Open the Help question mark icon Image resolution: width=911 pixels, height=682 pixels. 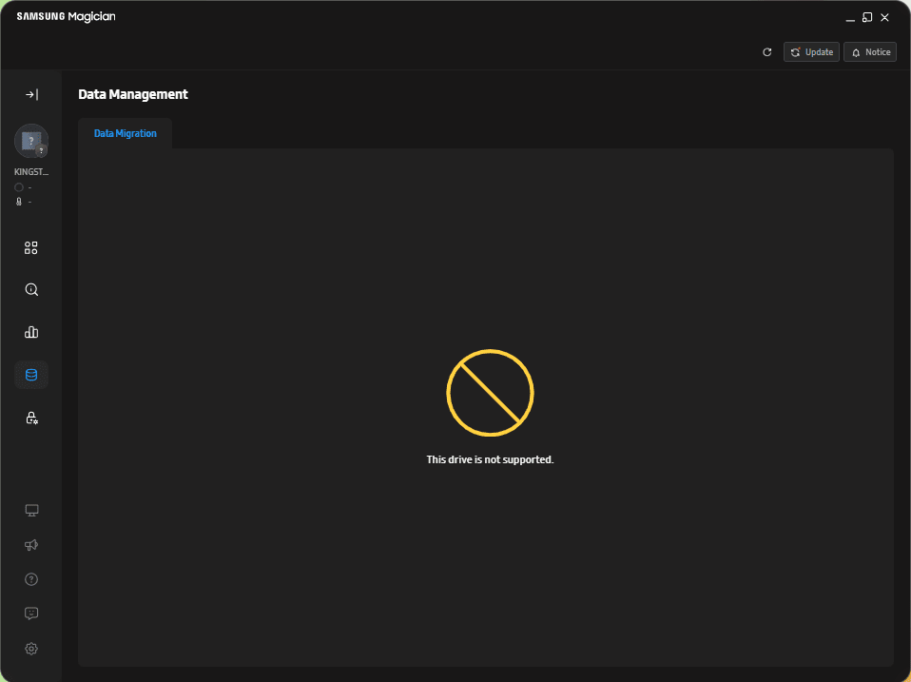pyautogui.click(x=31, y=579)
